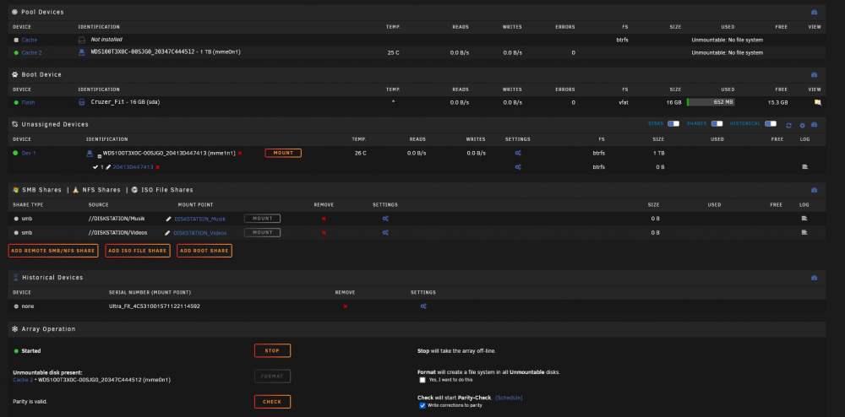Screen dimensions: 845x417
Task: Open settings for DISKSTATION_Musik share
Action: tap(385, 219)
